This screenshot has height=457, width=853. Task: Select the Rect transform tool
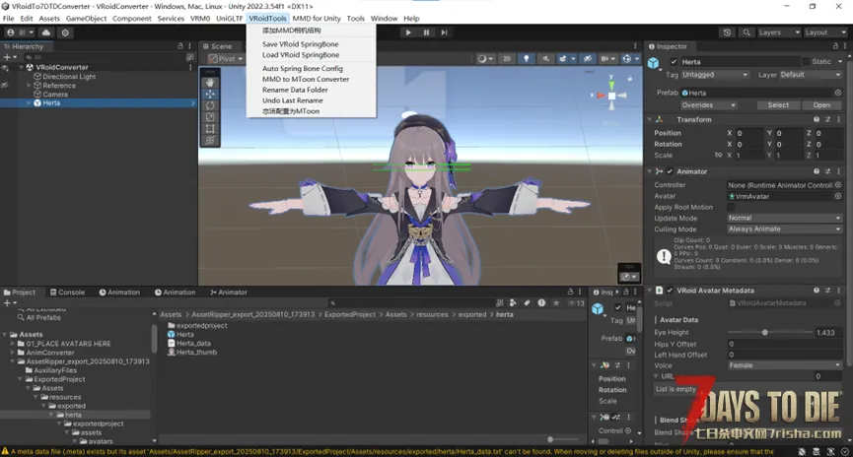[x=210, y=129]
